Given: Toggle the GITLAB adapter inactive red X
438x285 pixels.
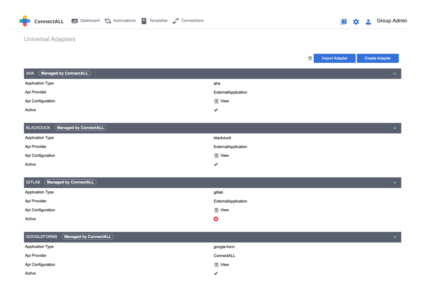Looking at the screenshot, I should [216, 219].
